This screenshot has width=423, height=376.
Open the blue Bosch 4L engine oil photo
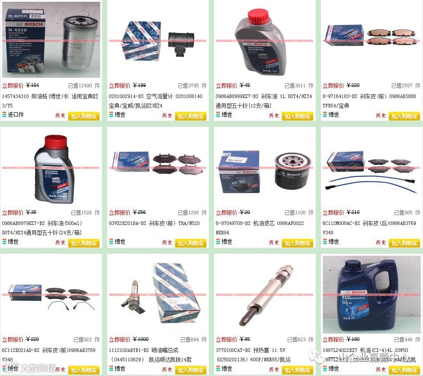click(x=371, y=295)
